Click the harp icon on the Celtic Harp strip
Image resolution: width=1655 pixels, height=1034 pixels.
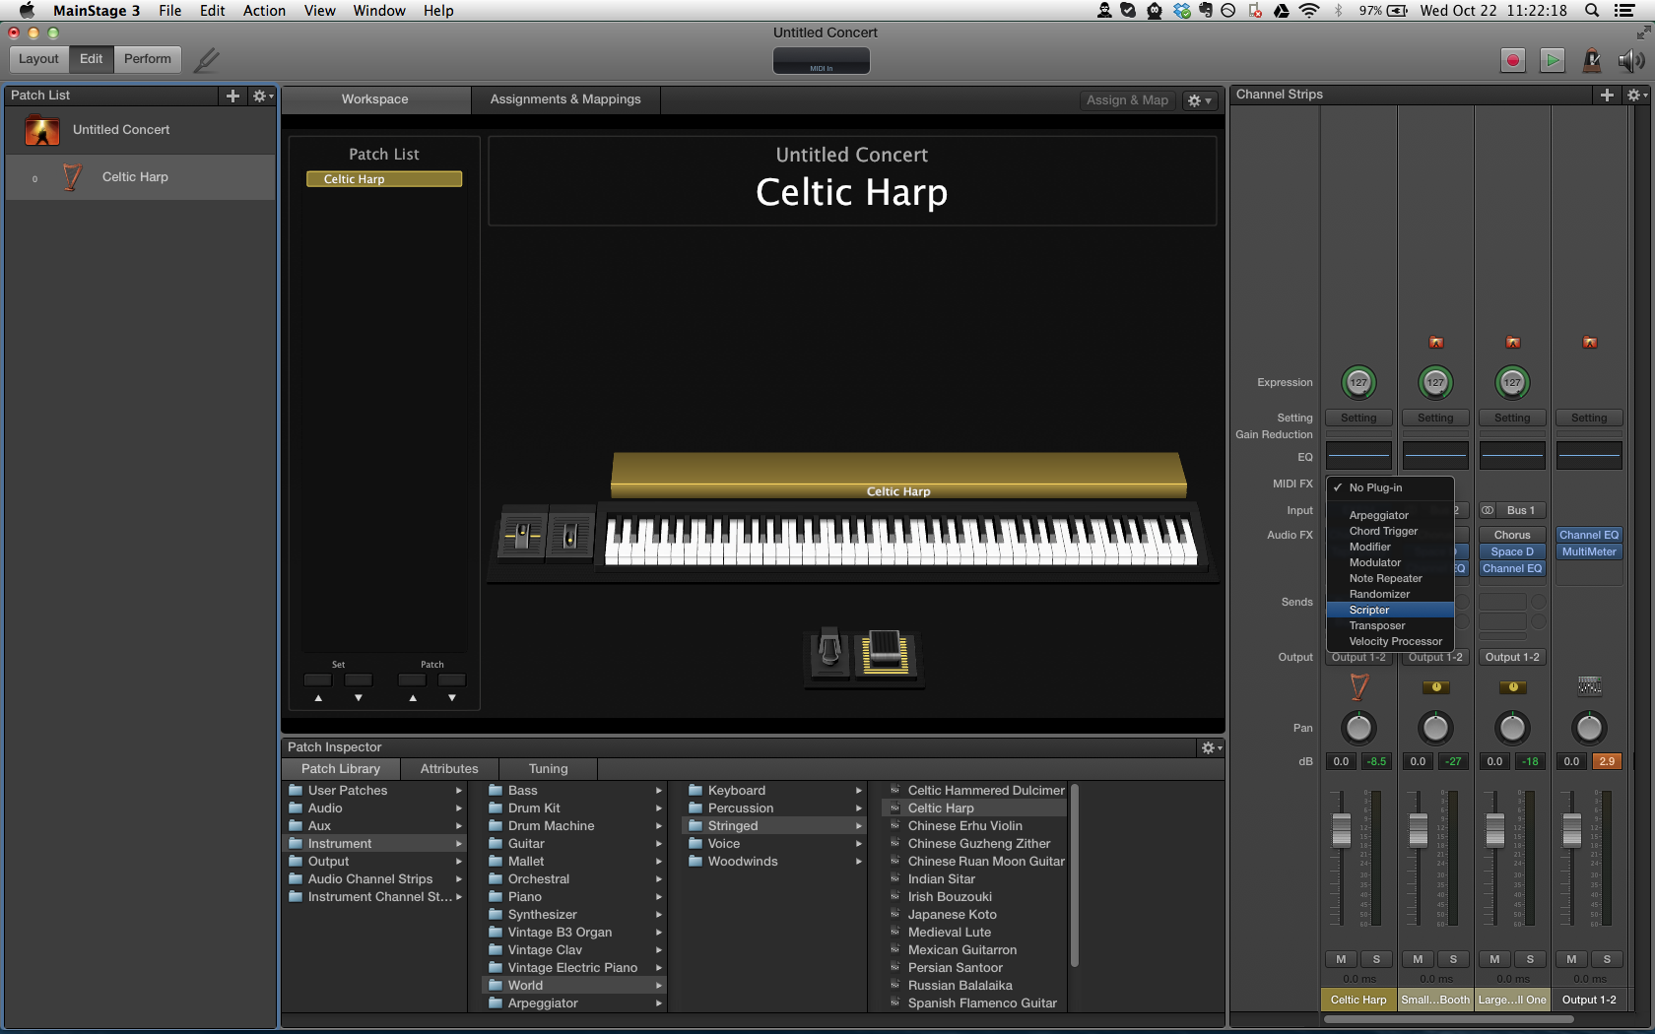pyautogui.click(x=1359, y=687)
